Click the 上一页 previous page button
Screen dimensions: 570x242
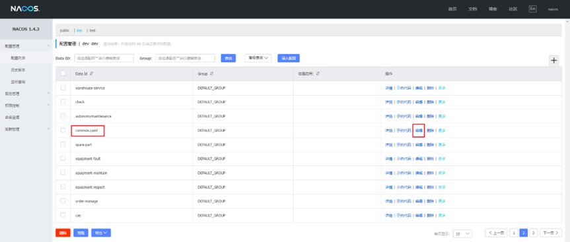(x=496, y=233)
